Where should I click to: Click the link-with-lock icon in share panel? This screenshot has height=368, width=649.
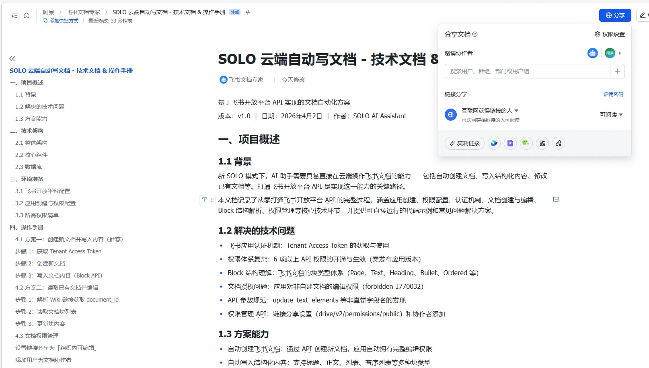click(559, 143)
